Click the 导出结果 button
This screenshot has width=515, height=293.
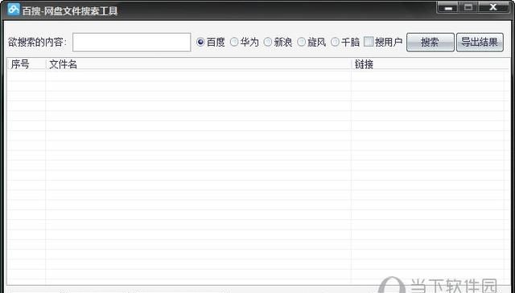[480, 43]
